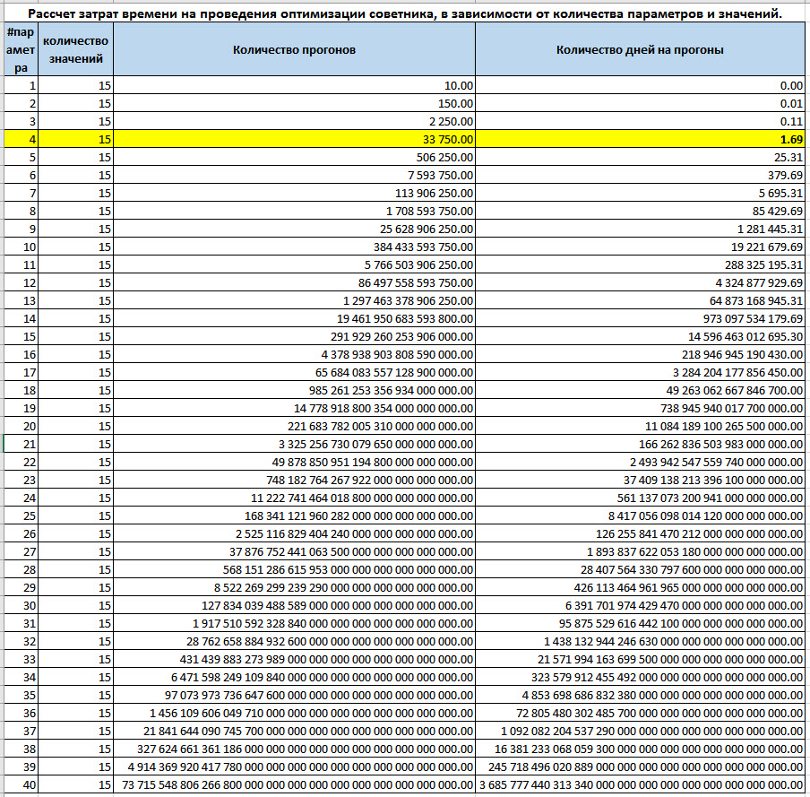
Task: Select cell starting '8 522 269 299 239 290'
Action: tap(294, 587)
